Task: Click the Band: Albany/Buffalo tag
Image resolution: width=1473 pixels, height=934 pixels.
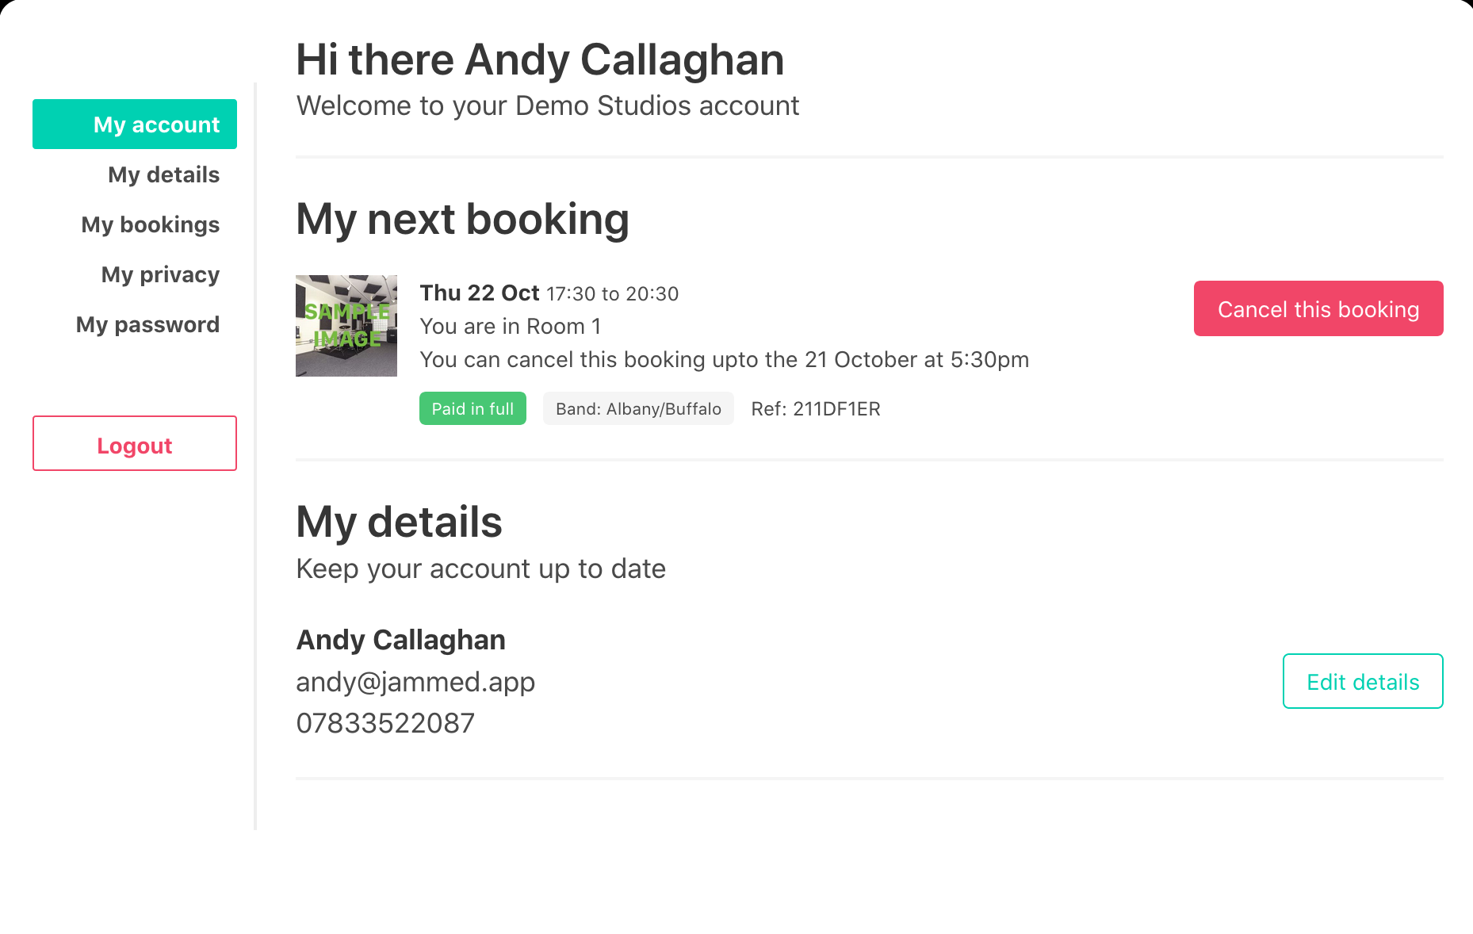Action: pyautogui.click(x=638, y=408)
